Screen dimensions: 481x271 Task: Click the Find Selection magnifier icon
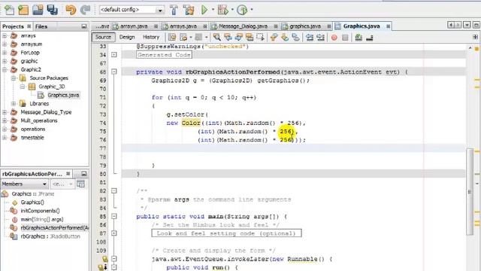(217, 38)
